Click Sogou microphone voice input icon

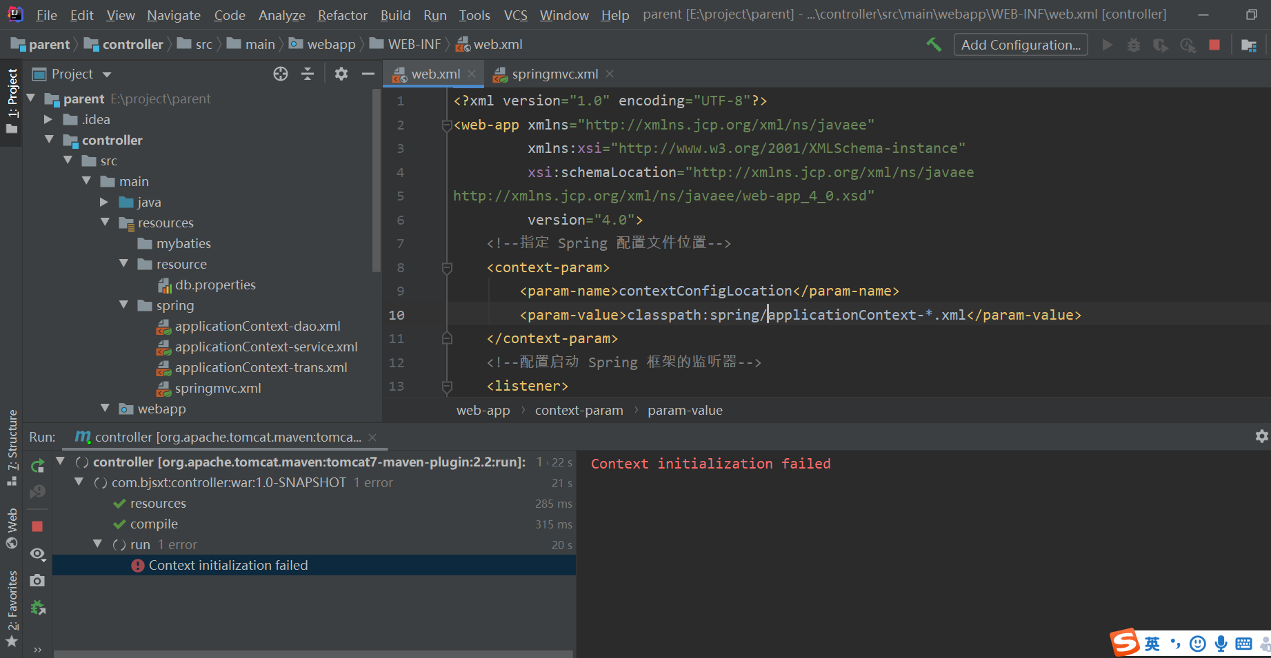pos(1221,644)
